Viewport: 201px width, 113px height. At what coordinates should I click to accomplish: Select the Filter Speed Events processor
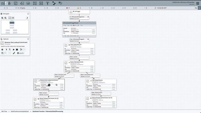[101, 85]
